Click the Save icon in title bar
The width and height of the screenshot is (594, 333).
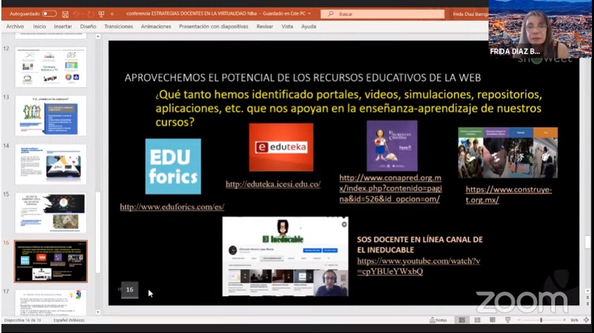65,13
